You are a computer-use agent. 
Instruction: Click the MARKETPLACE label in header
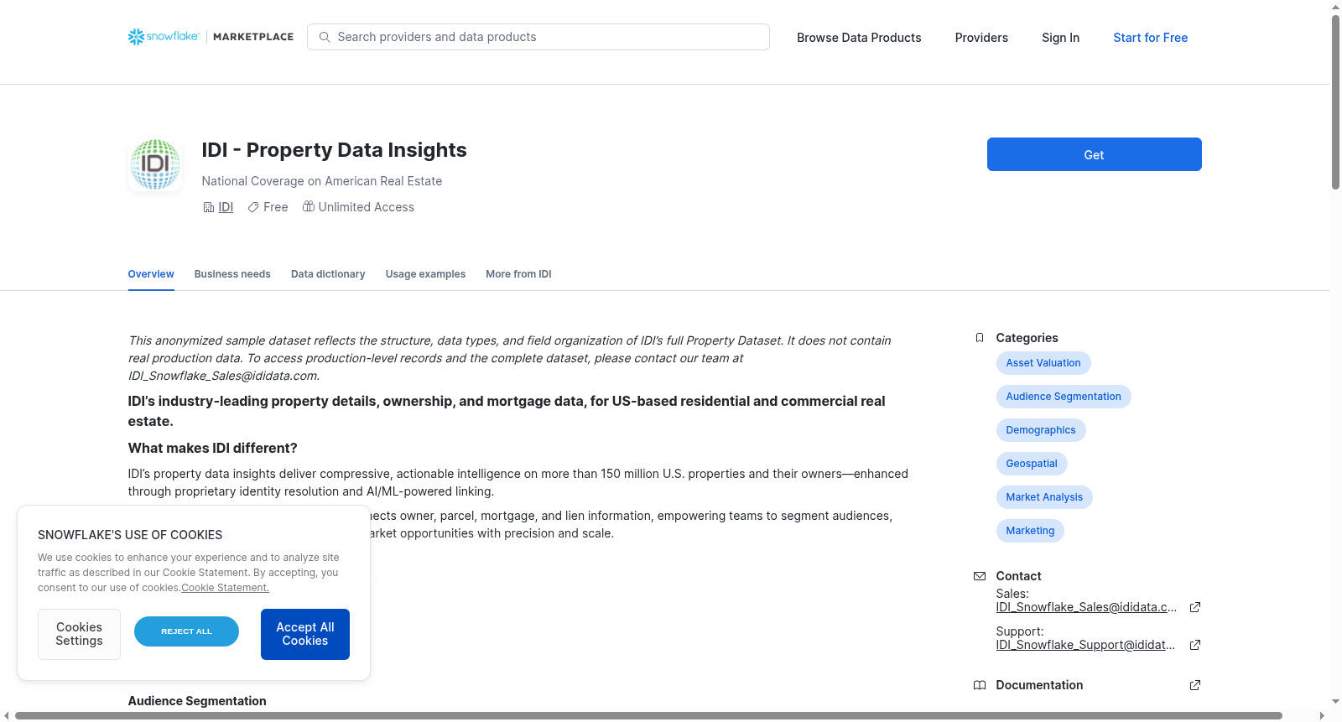point(253,37)
